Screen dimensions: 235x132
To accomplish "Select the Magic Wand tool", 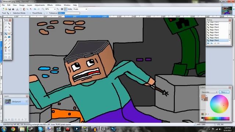I will [6, 33].
